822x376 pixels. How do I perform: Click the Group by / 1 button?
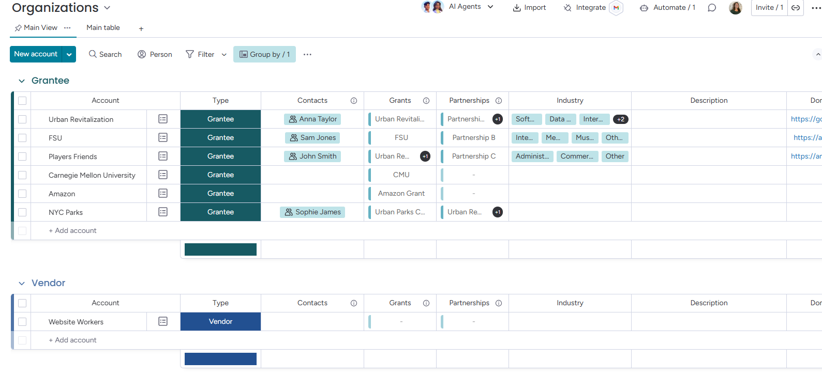pos(264,54)
